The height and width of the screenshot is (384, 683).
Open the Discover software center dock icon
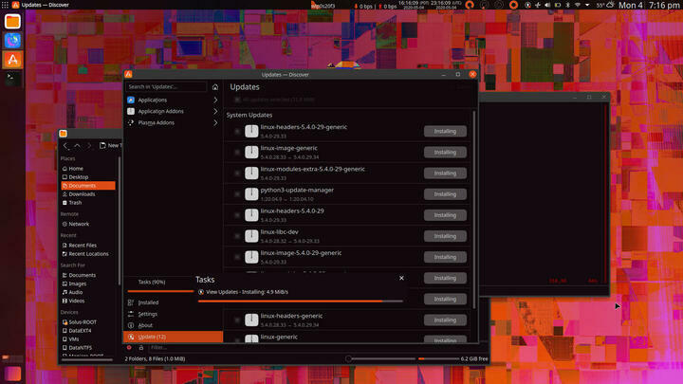click(12, 59)
